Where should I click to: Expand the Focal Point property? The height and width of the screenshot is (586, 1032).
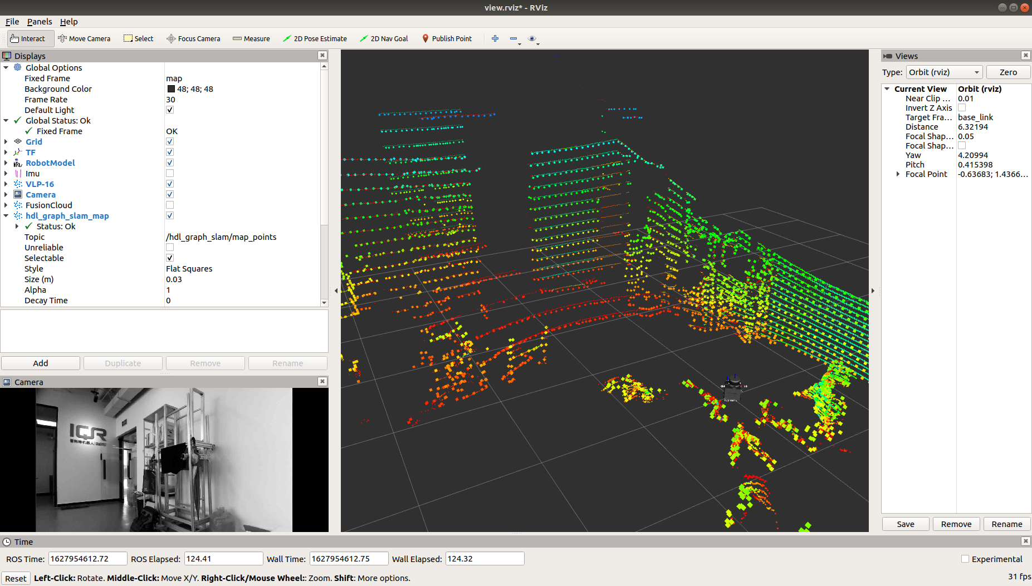pyautogui.click(x=898, y=174)
